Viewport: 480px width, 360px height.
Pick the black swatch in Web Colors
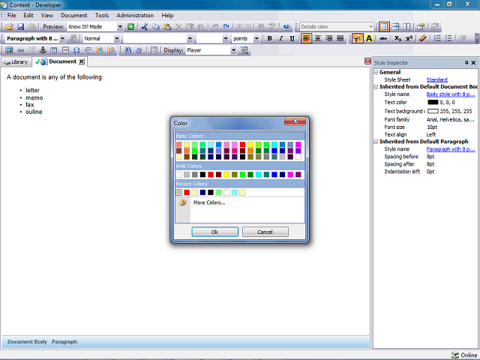(202, 175)
